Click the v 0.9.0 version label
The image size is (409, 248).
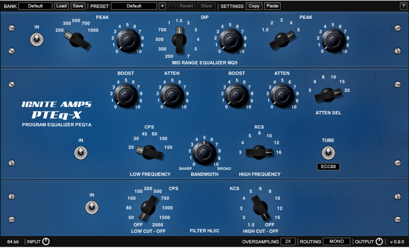click(397, 242)
